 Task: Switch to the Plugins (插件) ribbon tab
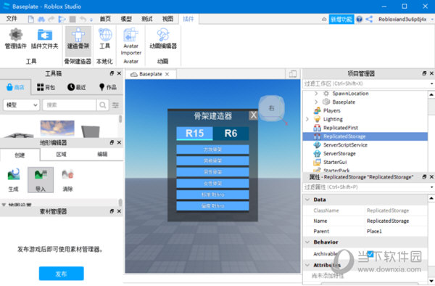click(x=188, y=19)
